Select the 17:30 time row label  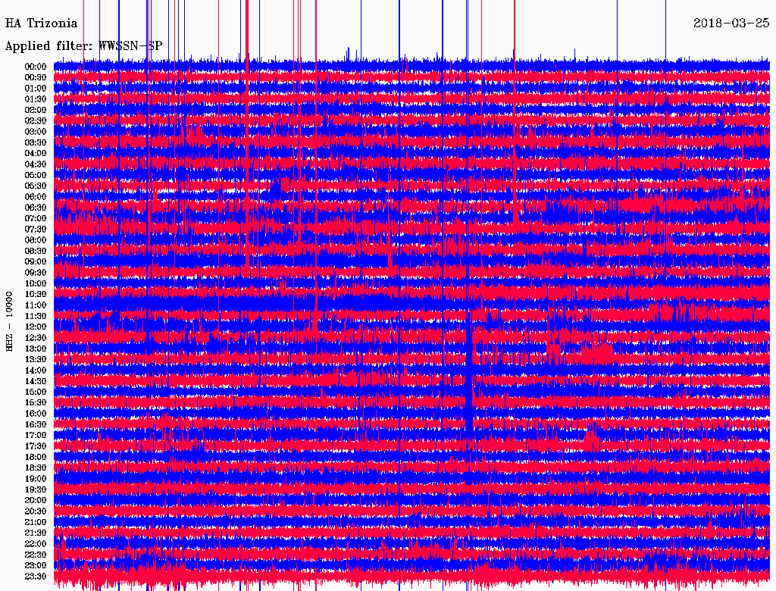(36, 446)
